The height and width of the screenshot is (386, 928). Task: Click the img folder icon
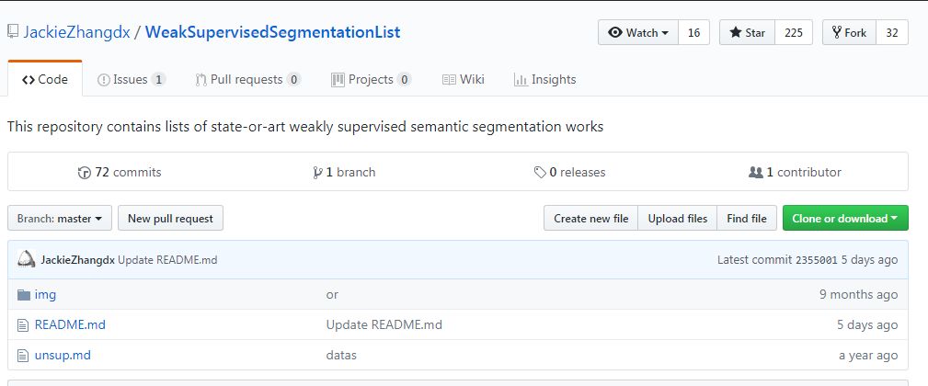point(24,295)
